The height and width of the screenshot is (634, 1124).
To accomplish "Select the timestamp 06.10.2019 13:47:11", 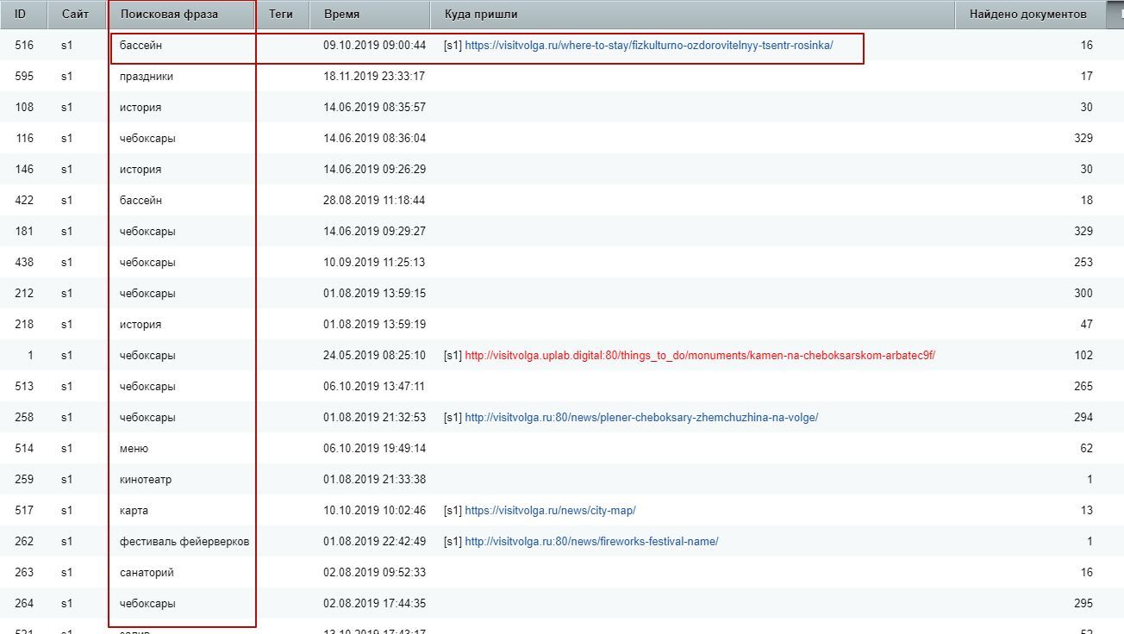I will click(x=374, y=387).
